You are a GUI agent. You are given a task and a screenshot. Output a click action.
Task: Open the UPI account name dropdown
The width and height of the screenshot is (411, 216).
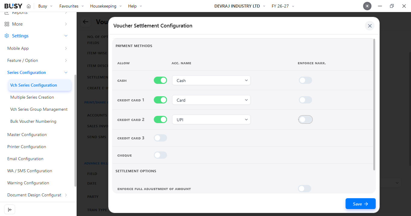[x=211, y=119]
